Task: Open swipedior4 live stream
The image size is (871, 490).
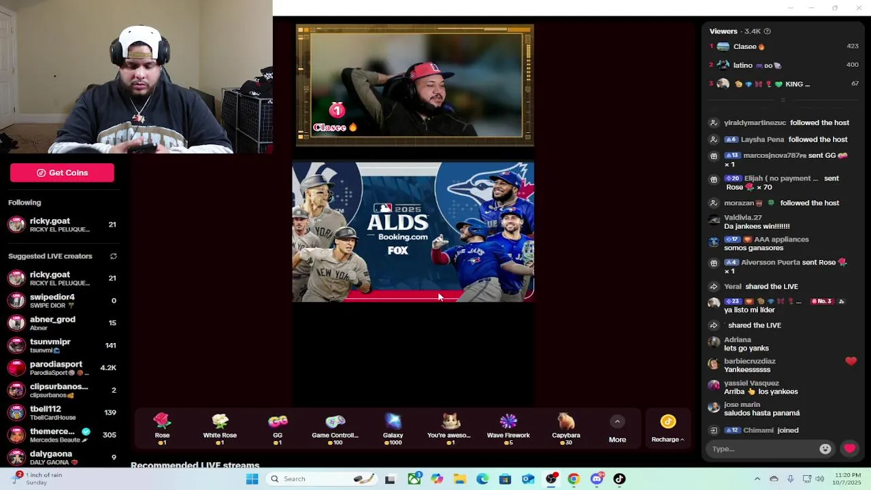Action: click(62, 301)
